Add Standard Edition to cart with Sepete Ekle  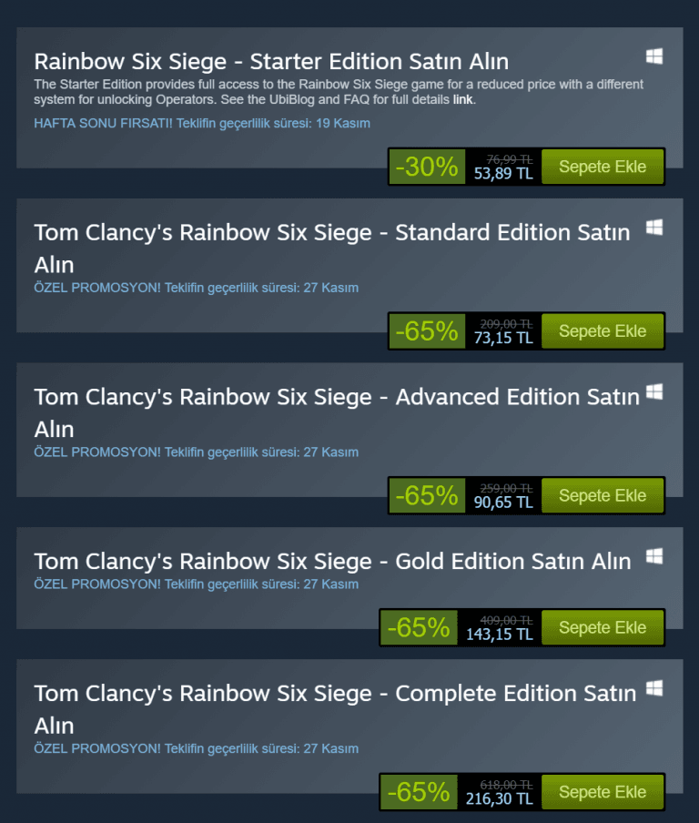(603, 331)
